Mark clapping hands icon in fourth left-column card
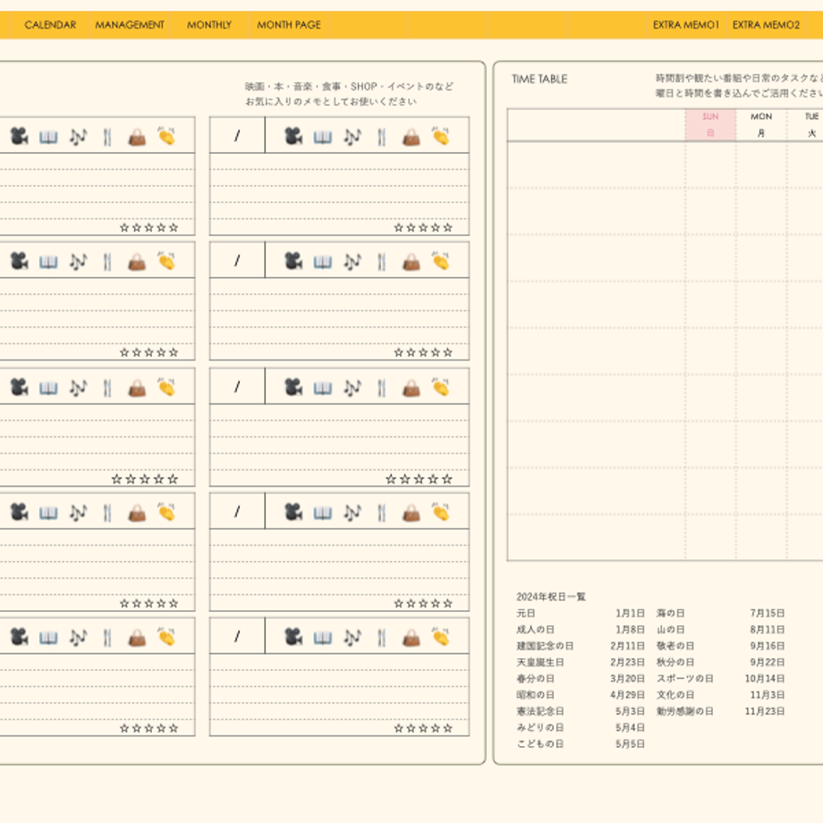823x823 pixels. [166, 511]
